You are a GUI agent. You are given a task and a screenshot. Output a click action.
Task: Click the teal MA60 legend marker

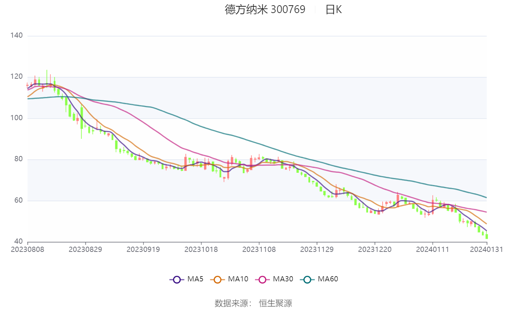tap(308, 280)
